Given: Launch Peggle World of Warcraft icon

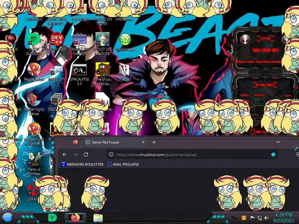Looking at the screenshot, I should click(34, 129).
